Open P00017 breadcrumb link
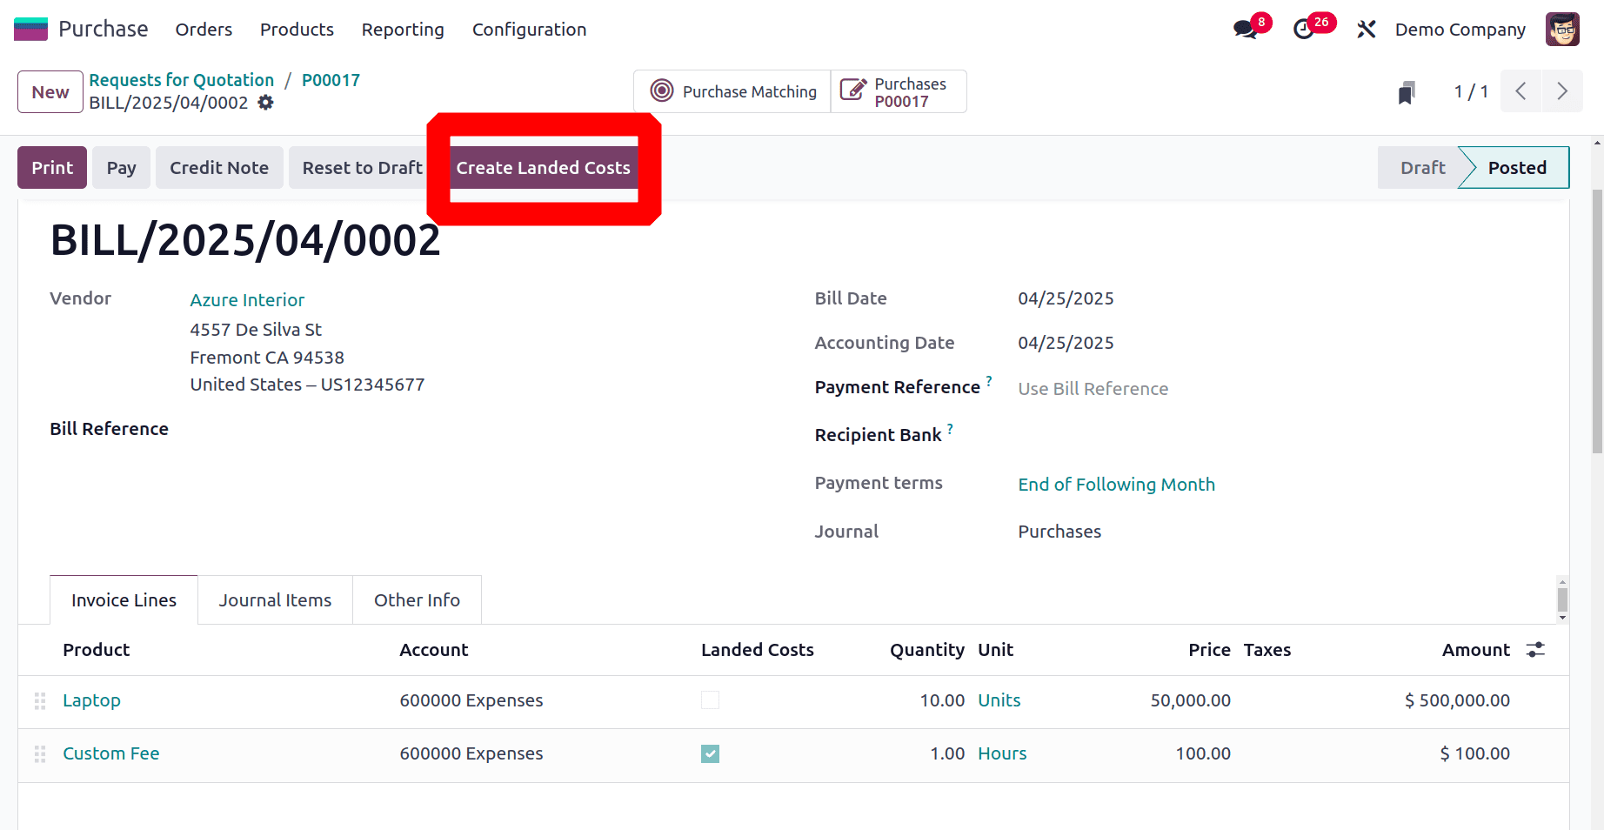Screen dimensions: 1604x830 coord(331,80)
